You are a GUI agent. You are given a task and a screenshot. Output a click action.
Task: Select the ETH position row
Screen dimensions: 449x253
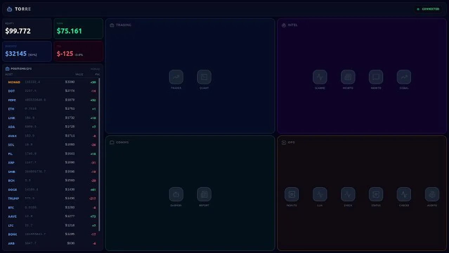(x=52, y=109)
